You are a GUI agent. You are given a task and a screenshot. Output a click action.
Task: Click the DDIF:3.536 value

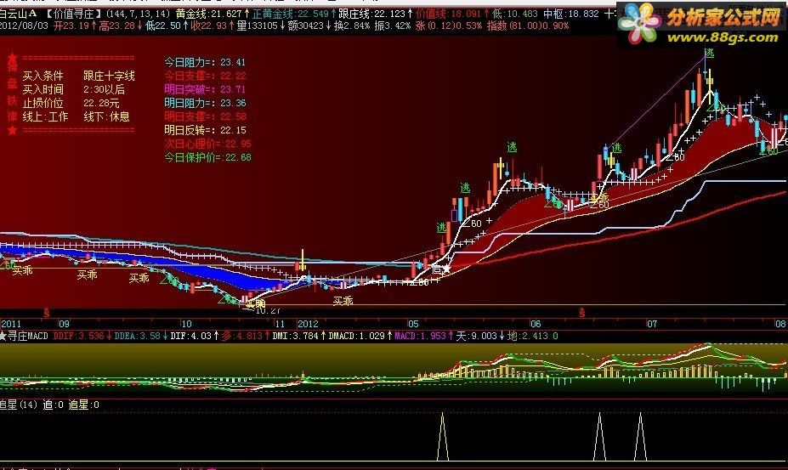(78, 336)
